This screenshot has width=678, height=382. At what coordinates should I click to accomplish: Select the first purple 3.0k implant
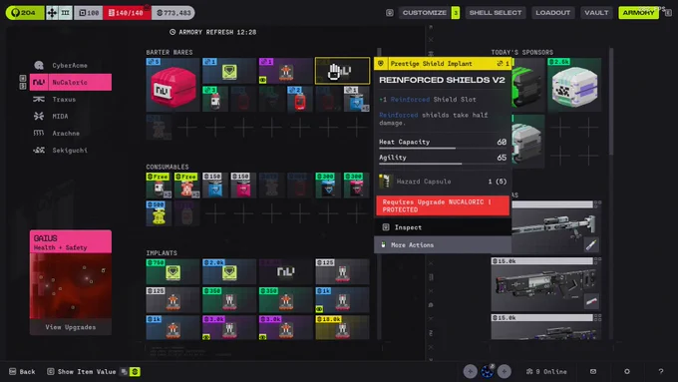coord(229,328)
